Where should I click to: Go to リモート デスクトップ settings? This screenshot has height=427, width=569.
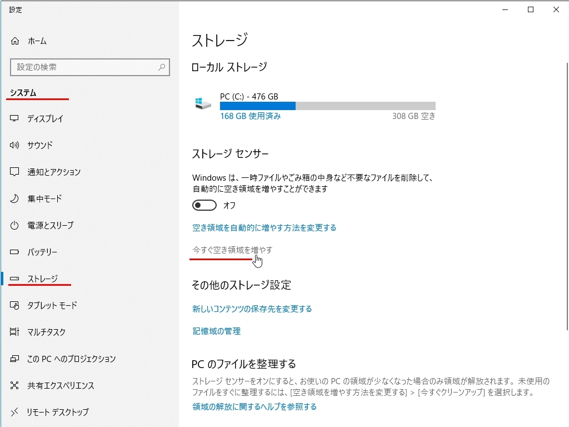click(58, 412)
